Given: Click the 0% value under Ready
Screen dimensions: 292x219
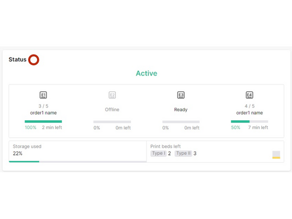Looking at the screenshot, I should pyautogui.click(x=166, y=128).
